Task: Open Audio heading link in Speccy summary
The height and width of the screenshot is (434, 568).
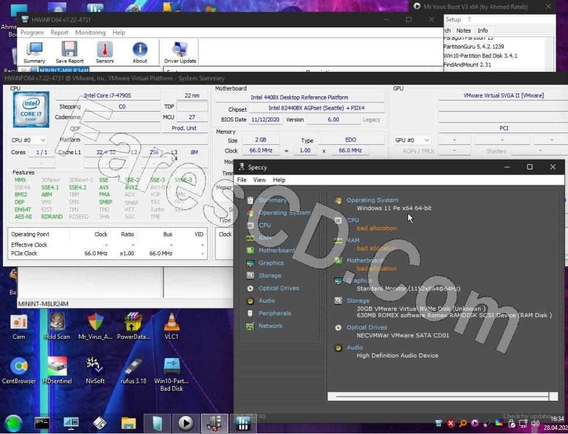Action: coord(354,348)
